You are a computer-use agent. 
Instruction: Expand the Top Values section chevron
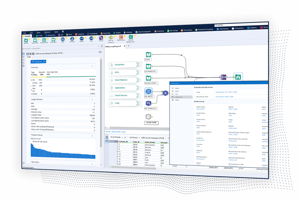pyautogui.click(x=92, y=163)
